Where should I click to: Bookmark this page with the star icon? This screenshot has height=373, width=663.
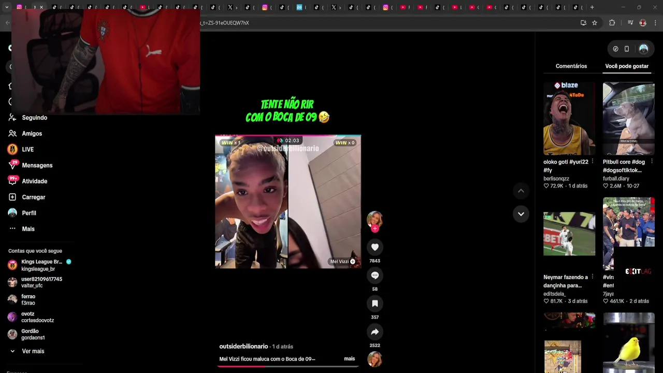click(595, 23)
